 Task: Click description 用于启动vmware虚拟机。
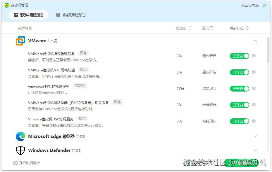48,93
